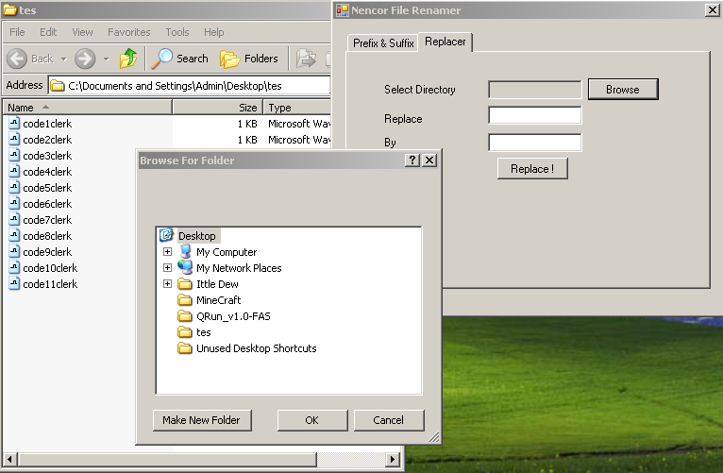723x473 pixels.
Task: Click the QRun_v1.0-FAS folder icon
Action: (x=185, y=316)
